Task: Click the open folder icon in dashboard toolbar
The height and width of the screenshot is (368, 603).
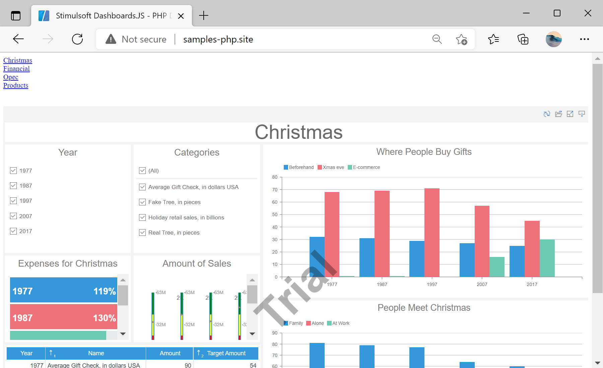Action: 558,114
